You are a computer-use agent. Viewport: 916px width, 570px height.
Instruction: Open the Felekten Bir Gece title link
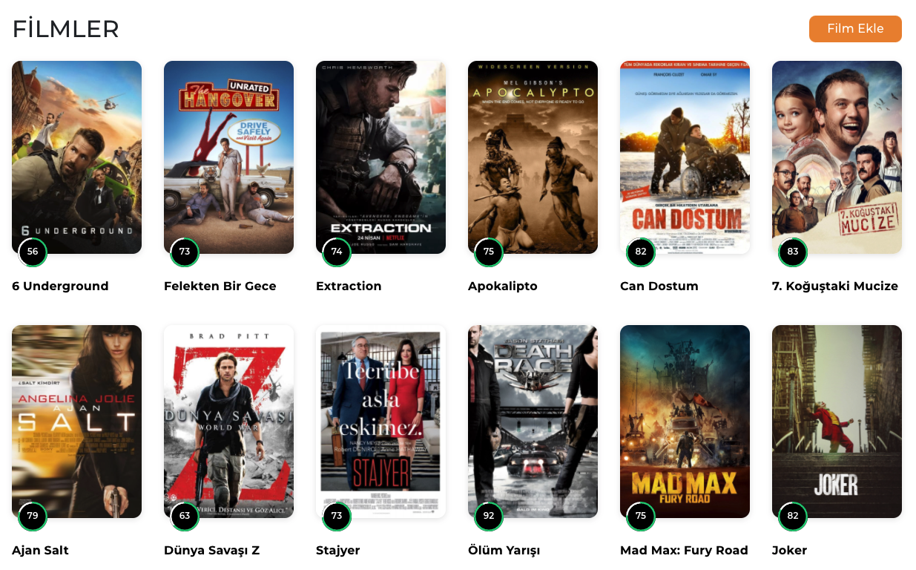(220, 286)
